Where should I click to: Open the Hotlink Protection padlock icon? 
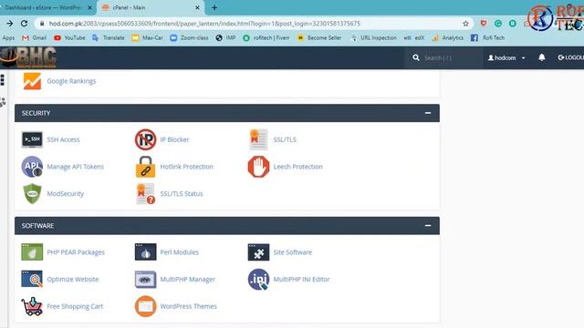point(145,167)
